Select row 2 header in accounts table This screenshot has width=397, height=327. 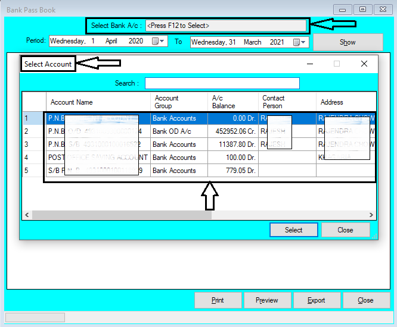click(x=33, y=131)
